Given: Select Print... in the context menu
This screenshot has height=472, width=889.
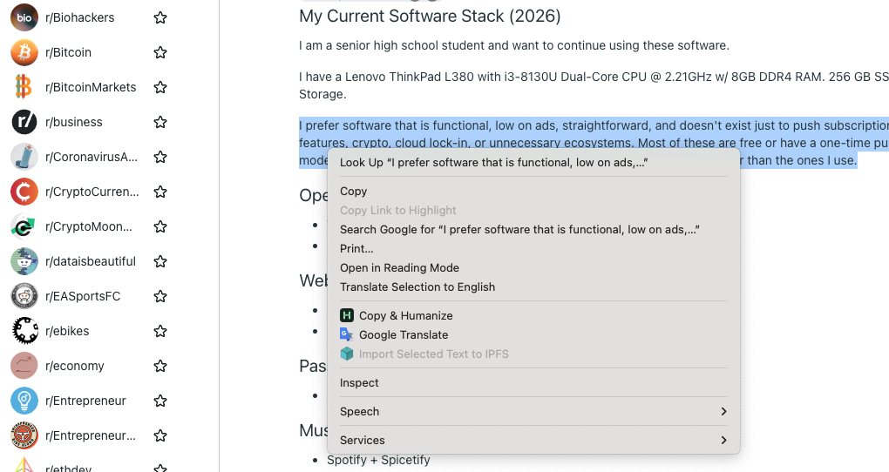Looking at the screenshot, I should 533,249.
